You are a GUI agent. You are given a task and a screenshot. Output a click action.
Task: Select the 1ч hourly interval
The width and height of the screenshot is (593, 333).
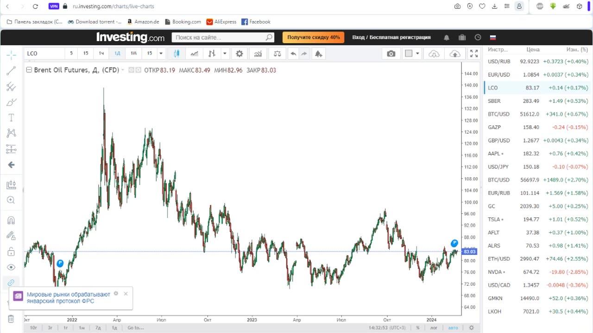coord(101,54)
